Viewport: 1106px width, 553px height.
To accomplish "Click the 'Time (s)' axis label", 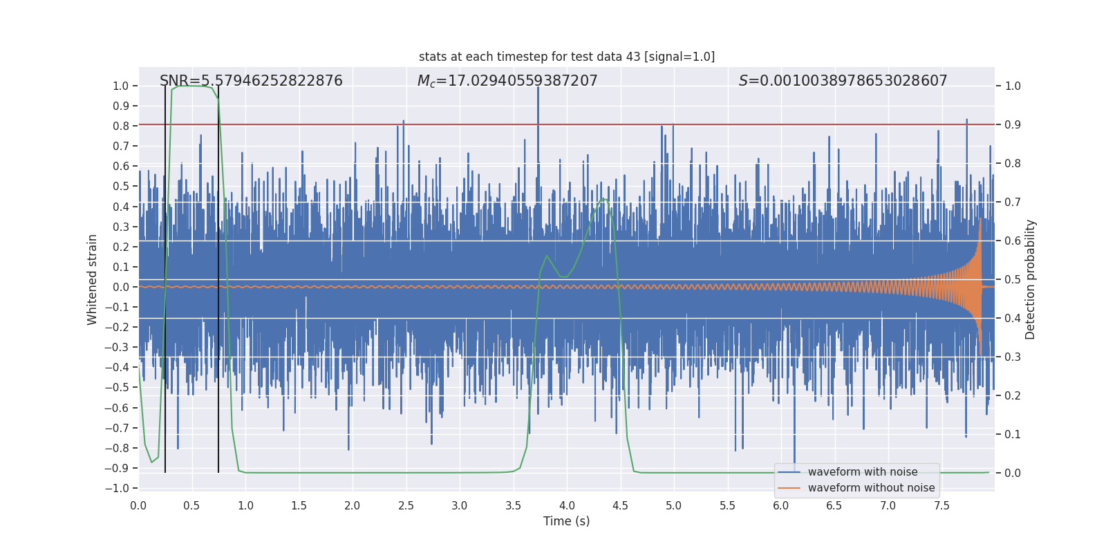I will coord(567,521).
